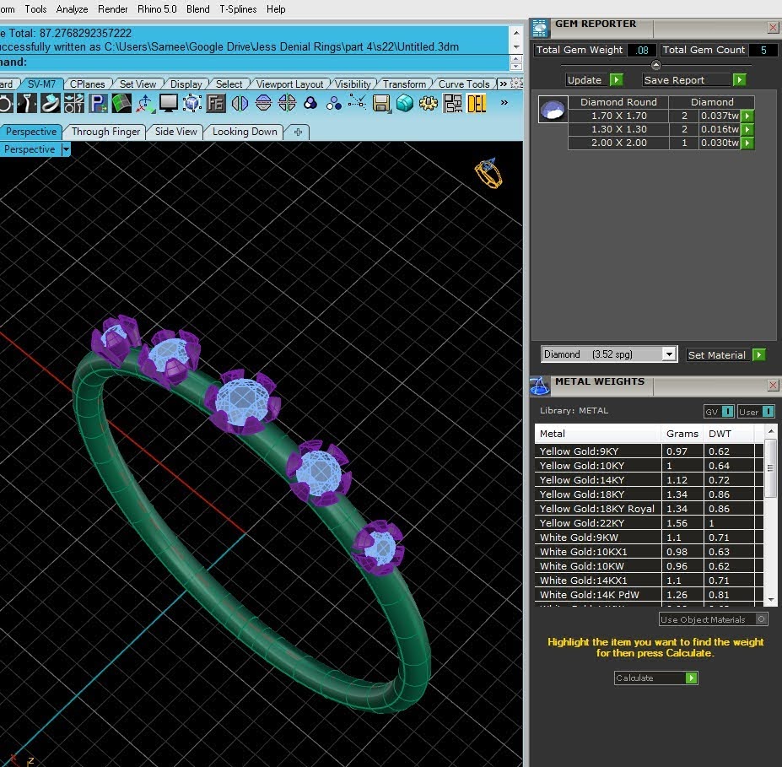Click the rings and necklace tools icon

[x=74, y=103]
